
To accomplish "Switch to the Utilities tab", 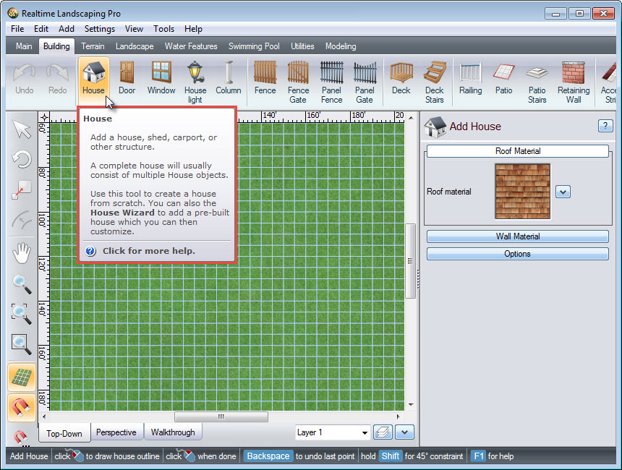I will pos(302,46).
